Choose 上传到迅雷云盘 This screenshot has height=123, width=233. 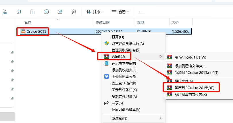click(124, 77)
